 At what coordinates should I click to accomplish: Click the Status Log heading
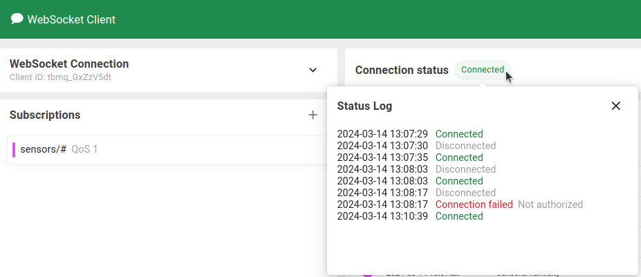pyautogui.click(x=364, y=106)
